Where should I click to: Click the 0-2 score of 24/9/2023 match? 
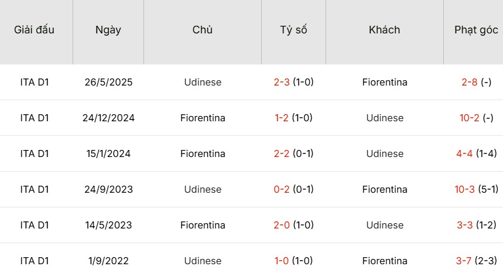point(282,189)
